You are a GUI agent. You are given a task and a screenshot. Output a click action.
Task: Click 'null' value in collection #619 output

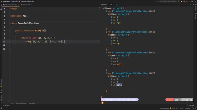pos(119,64)
